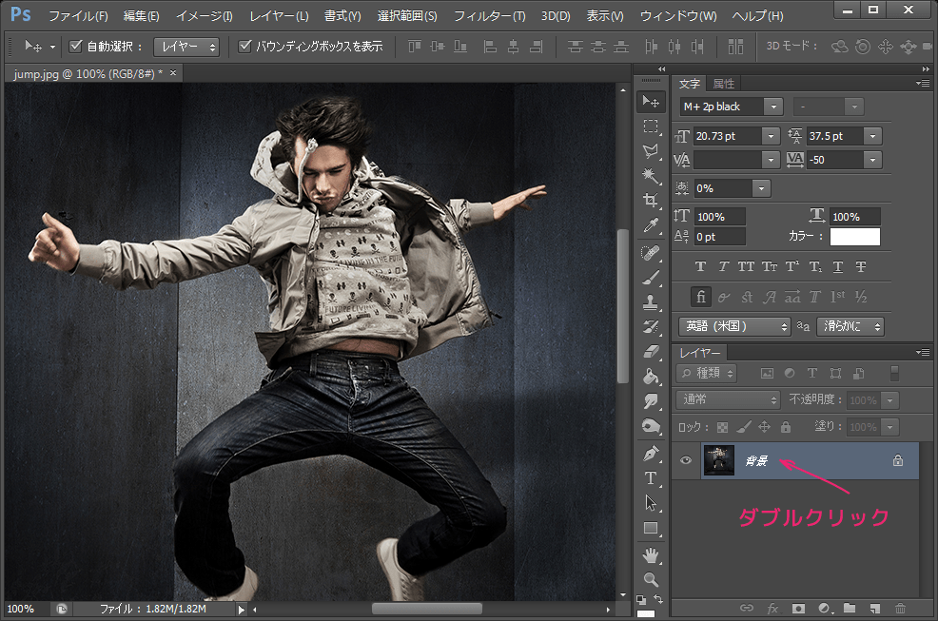Image resolution: width=938 pixels, height=621 pixels.
Task: Uncheck the 自動選択 checkbox
Action: [x=77, y=46]
